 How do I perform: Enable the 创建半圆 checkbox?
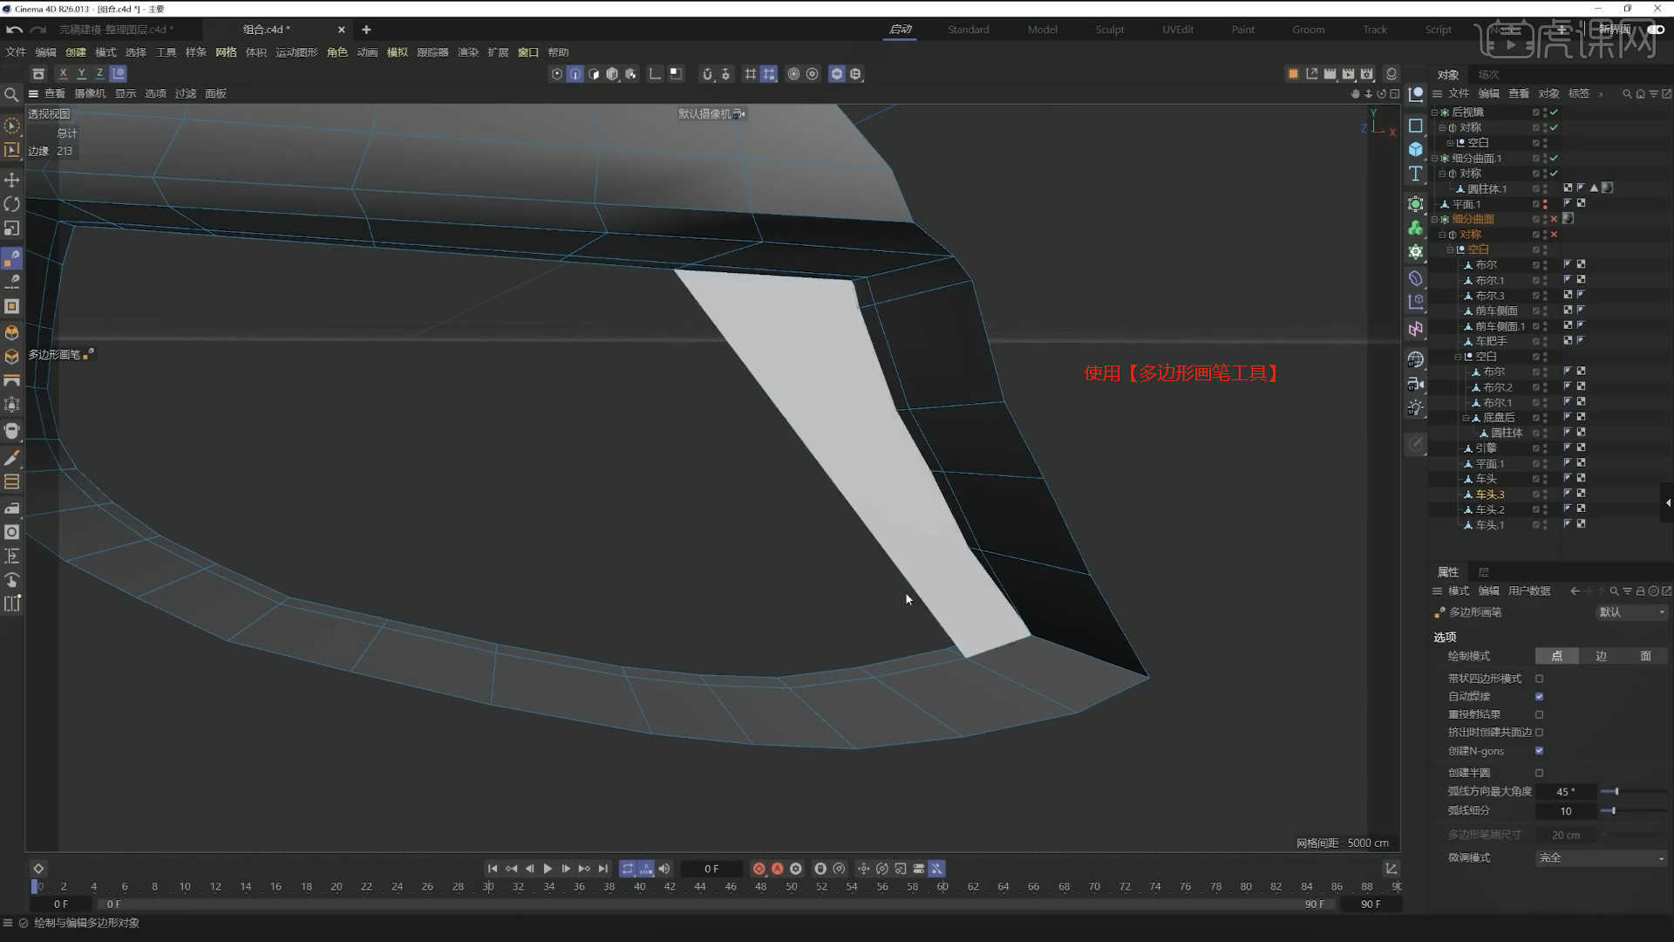pos(1539,773)
